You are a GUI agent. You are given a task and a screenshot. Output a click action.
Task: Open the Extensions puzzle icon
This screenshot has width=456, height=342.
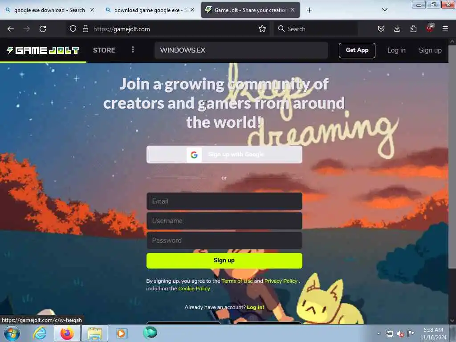(413, 29)
